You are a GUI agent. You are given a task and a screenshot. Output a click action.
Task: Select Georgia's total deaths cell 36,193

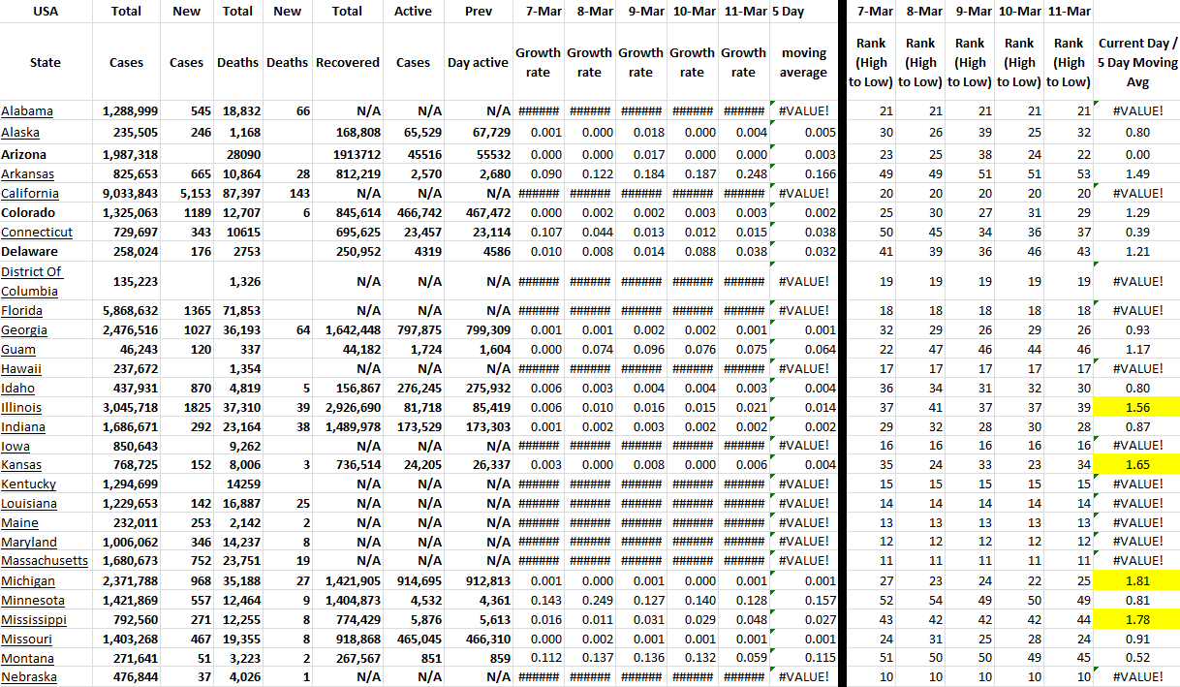(x=237, y=329)
